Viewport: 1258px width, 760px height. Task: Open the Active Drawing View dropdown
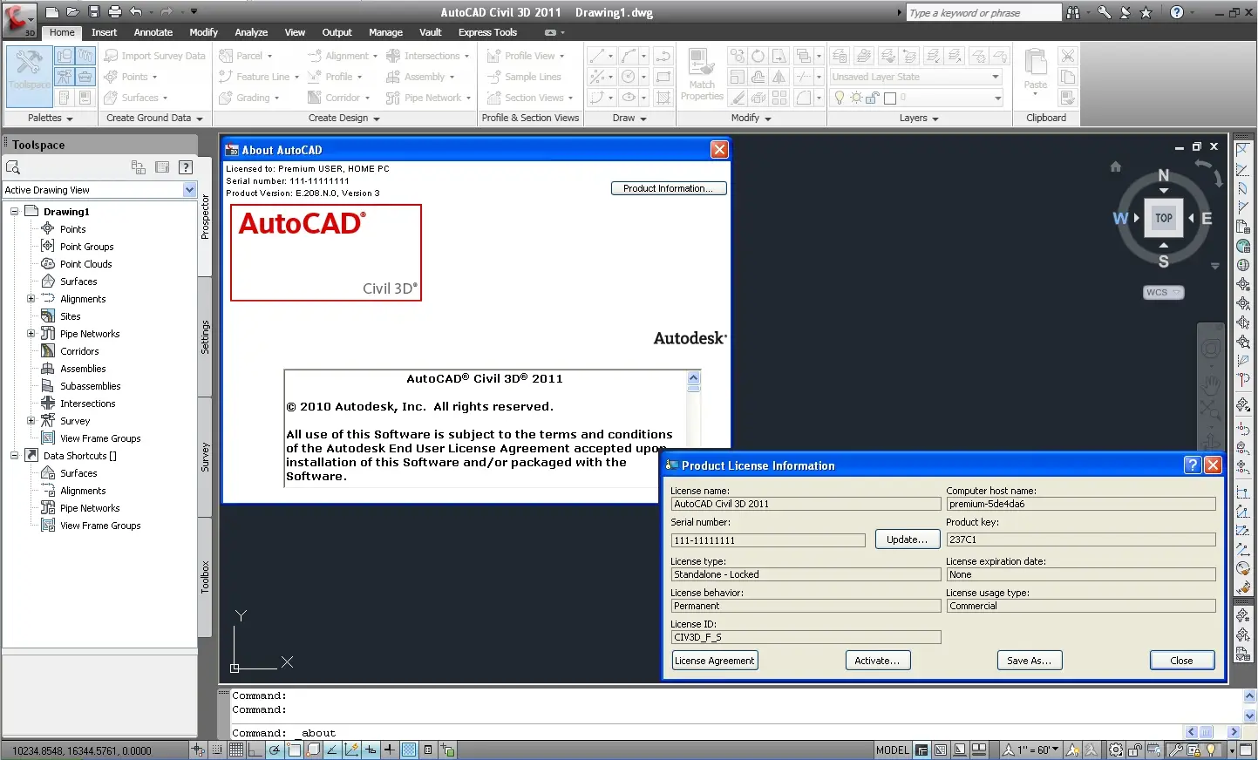pyautogui.click(x=189, y=190)
